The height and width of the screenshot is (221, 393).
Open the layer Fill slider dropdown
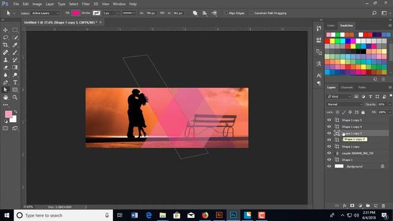390,112
